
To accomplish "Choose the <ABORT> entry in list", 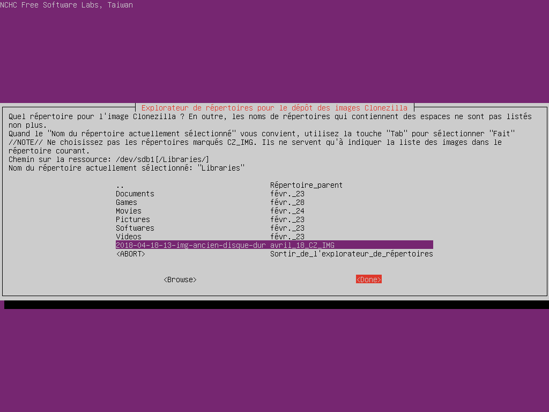I will coord(274,254).
